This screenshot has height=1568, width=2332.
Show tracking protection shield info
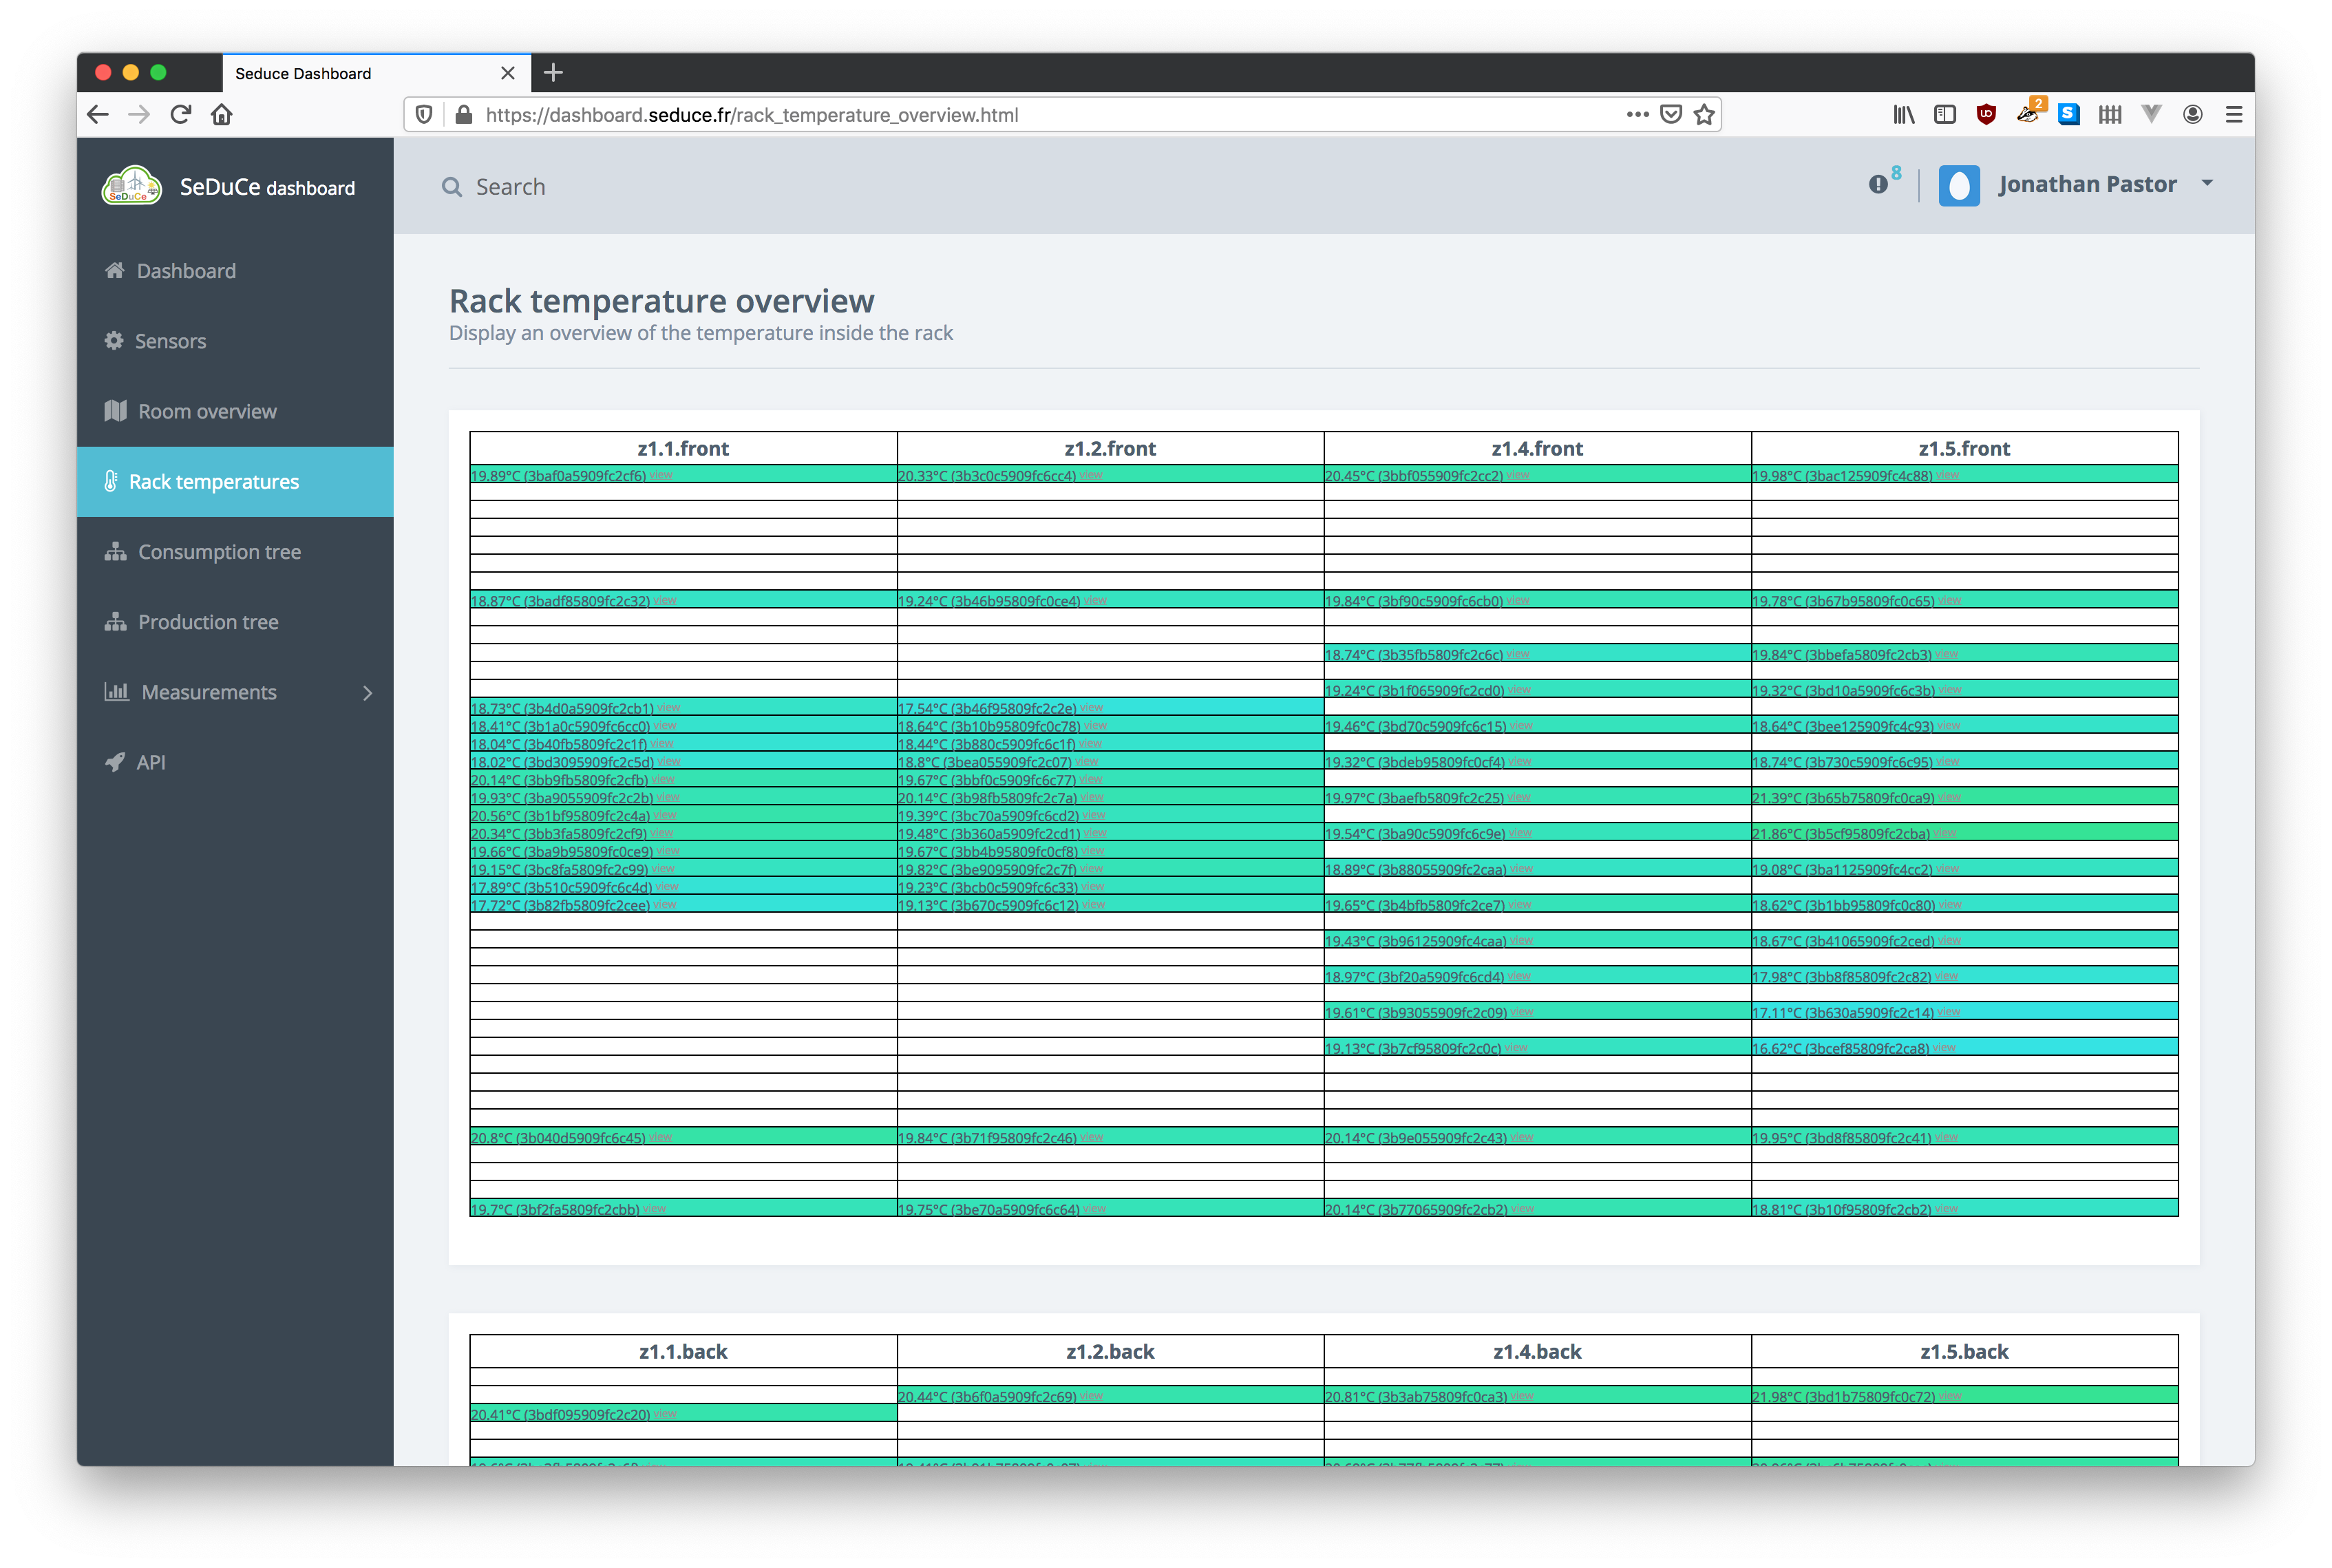(424, 115)
